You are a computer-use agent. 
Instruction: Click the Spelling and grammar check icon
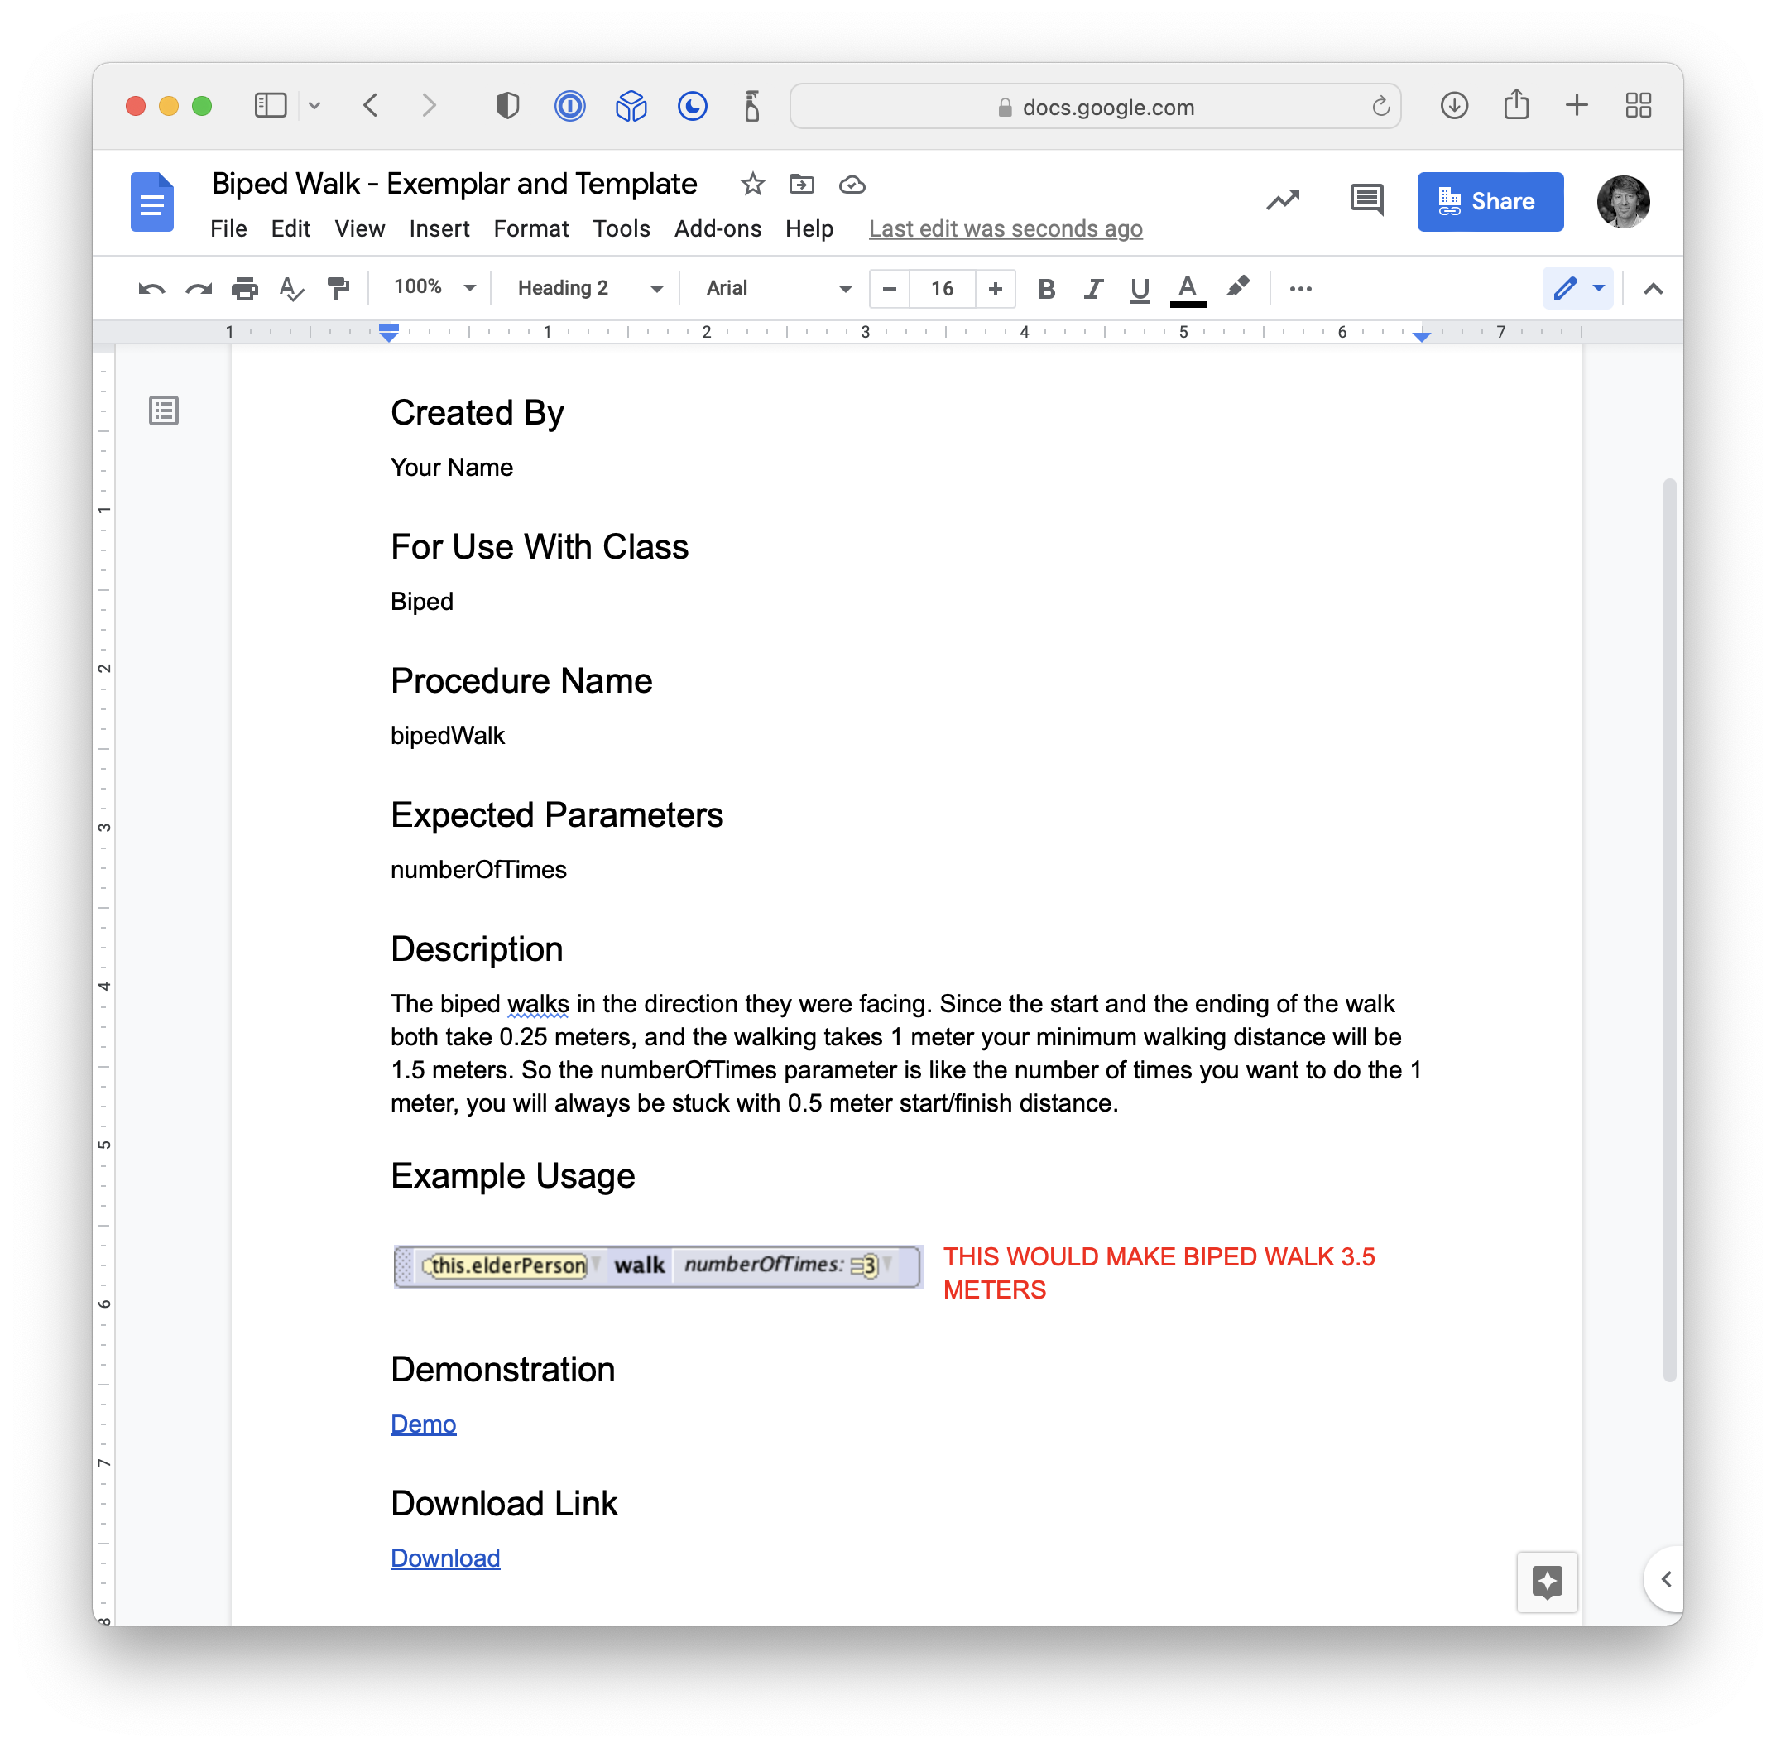coord(291,289)
